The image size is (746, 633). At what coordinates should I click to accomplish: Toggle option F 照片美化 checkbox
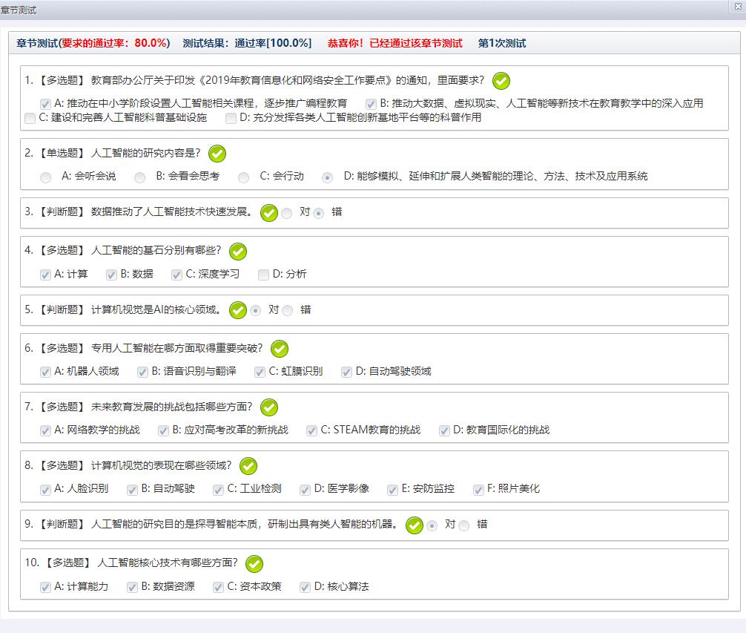pos(478,490)
